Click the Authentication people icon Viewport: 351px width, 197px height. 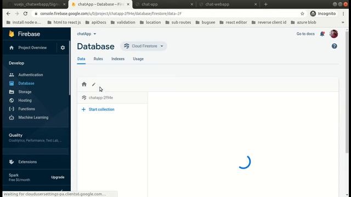coord(12,75)
